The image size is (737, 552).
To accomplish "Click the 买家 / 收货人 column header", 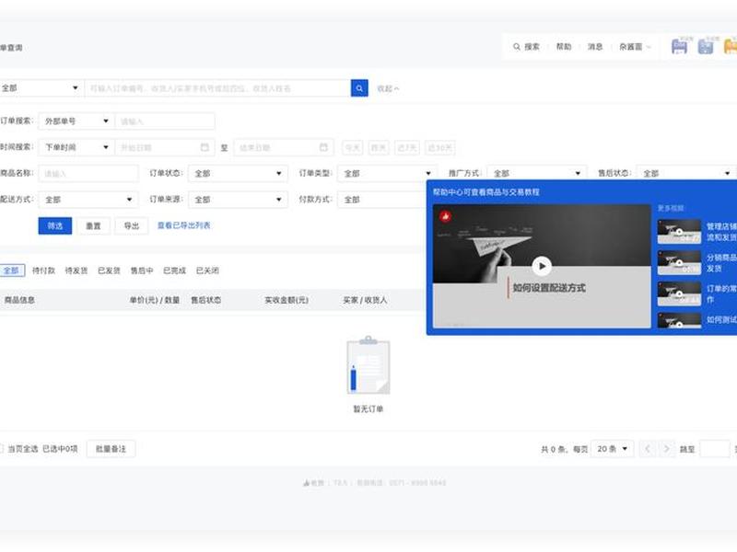I will pyautogui.click(x=365, y=300).
